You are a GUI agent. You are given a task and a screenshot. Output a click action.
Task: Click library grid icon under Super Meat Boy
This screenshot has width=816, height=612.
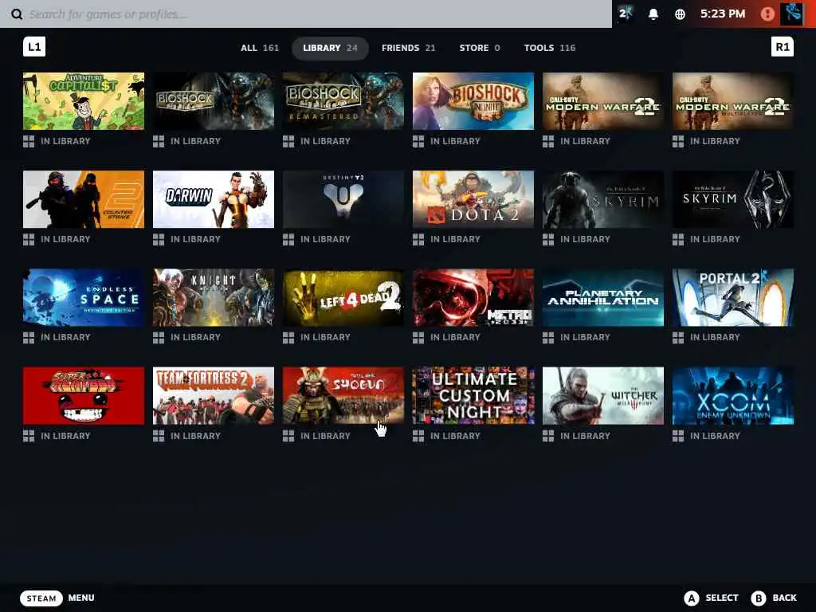point(29,436)
